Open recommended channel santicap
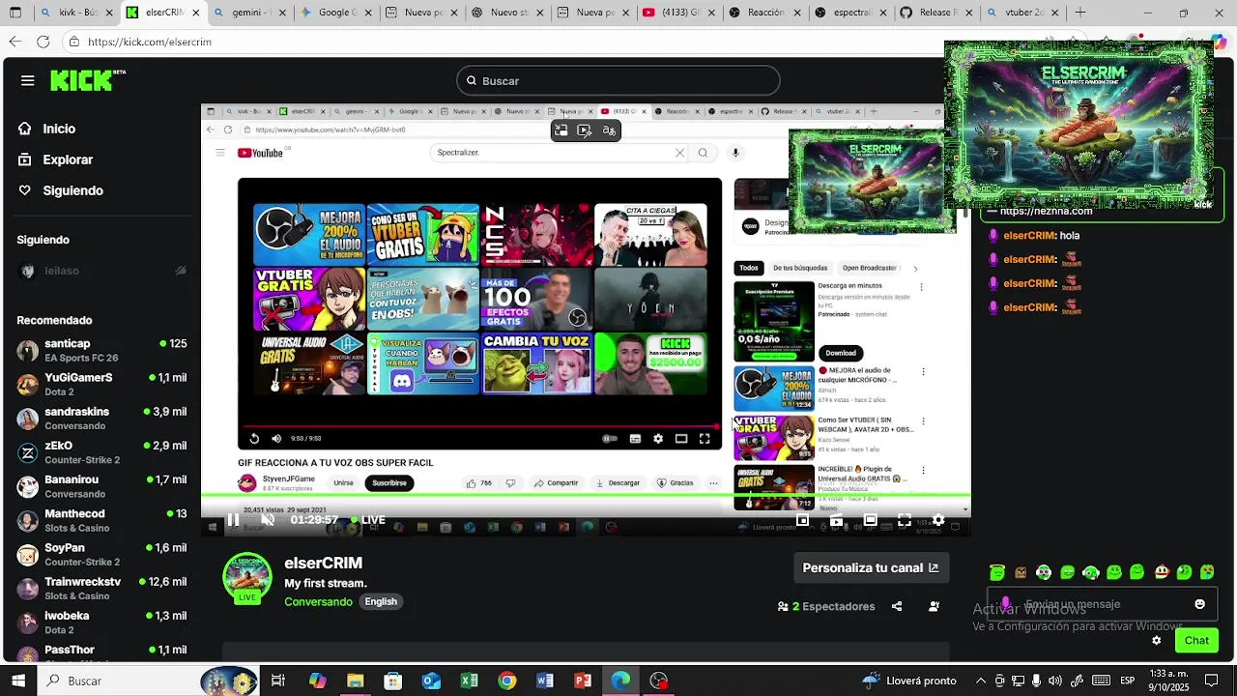The height and width of the screenshot is (696, 1237). point(101,350)
